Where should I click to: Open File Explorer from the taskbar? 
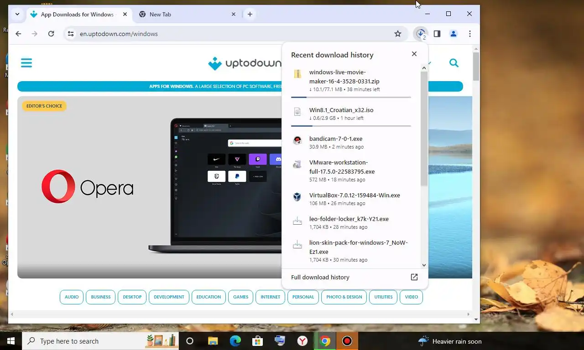click(x=213, y=341)
